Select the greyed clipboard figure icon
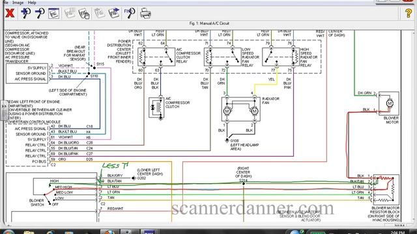The height and width of the screenshot is (234, 417). point(100,13)
